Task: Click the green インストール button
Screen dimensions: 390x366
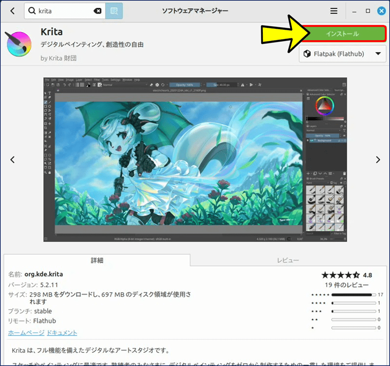Action: (x=342, y=34)
